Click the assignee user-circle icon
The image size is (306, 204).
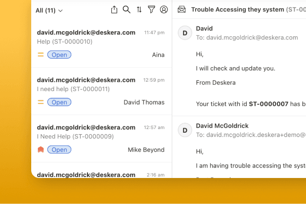[164, 9]
